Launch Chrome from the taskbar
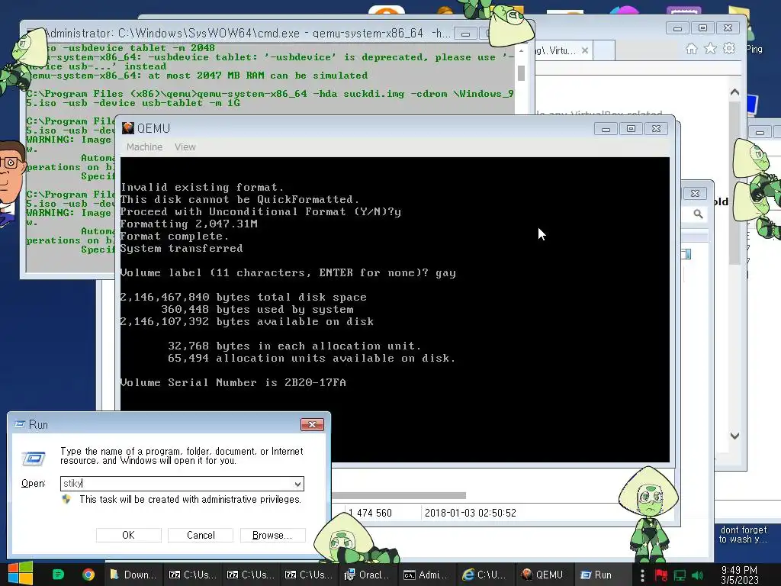Screen dimensions: 781x586 click(88, 575)
